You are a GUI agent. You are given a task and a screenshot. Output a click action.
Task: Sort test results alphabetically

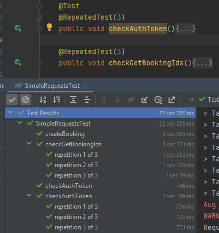(43, 100)
